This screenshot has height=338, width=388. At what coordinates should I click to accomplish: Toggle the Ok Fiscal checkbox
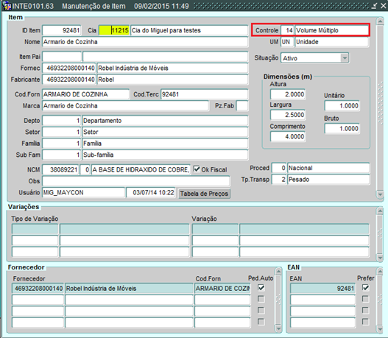tap(197, 169)
